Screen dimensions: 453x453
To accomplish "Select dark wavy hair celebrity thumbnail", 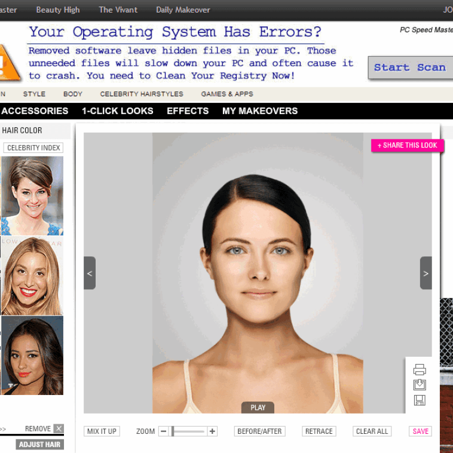I will (x=32, y=356).
